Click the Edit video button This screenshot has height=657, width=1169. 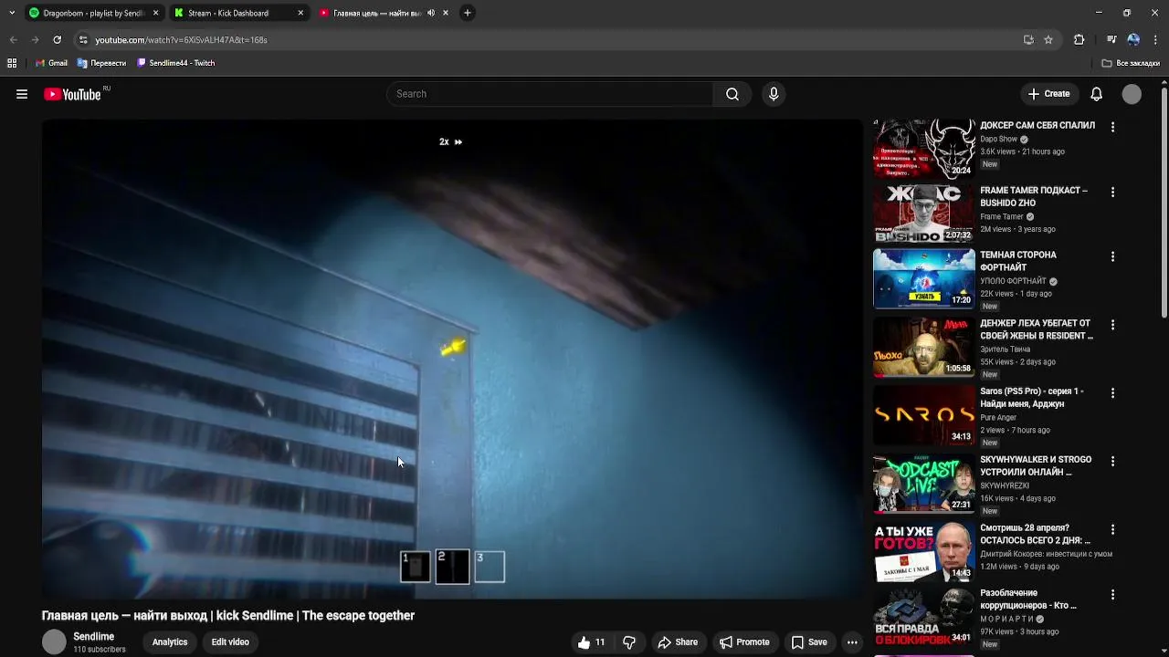(x=230, y=642)
